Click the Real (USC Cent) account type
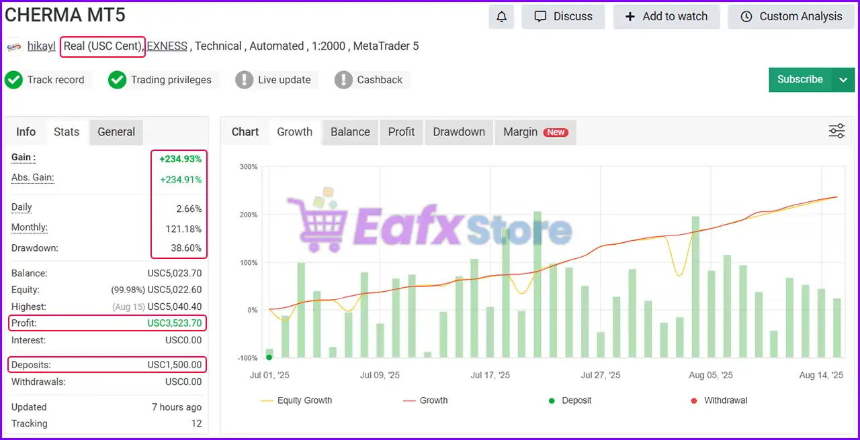The height and width of the screenshot is (440, 860). click(x=103, y=46)
